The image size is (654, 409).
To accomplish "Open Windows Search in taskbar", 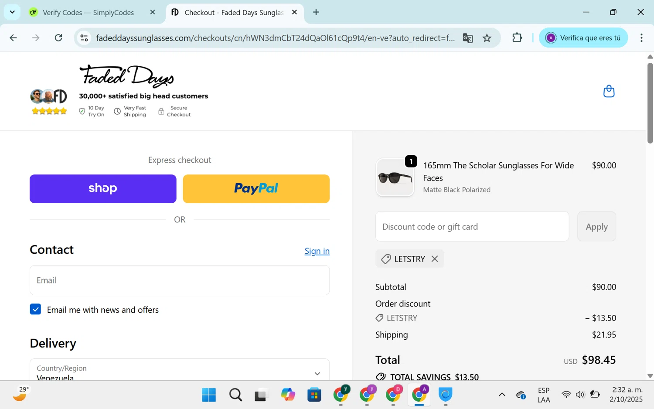I will (235, 395).
